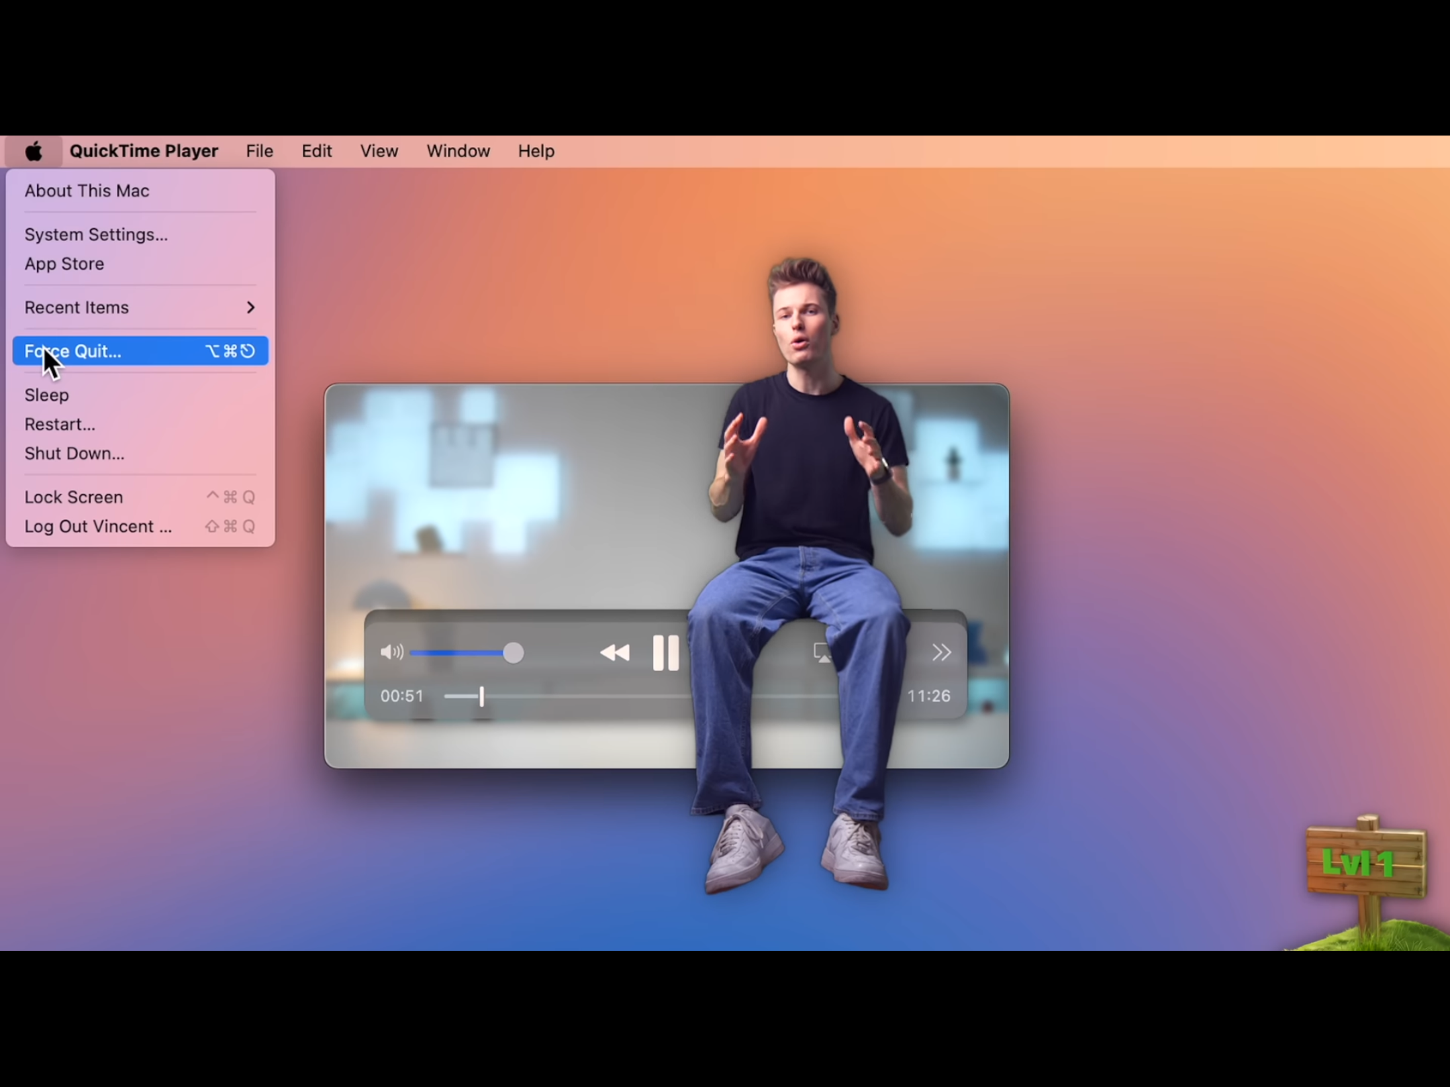Expand the Recent Items submenu arrow
This screenshot has width=1450, height=1087.
250,307
